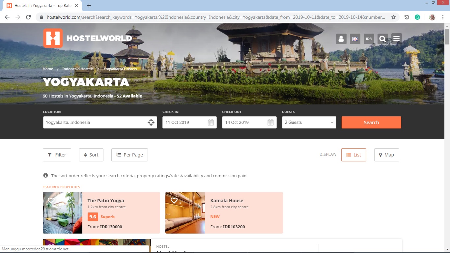450x253 pixels.
Task: Click the check out date field
Action: tap(249, 123)
